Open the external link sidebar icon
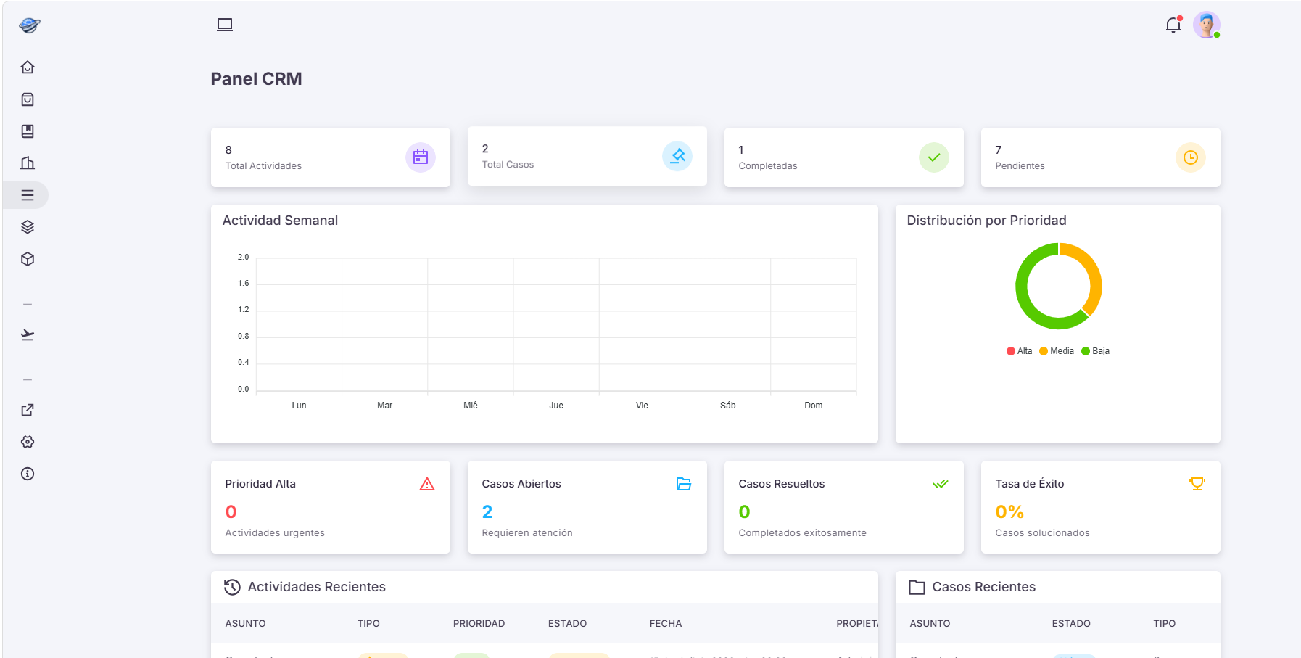Viewport: 1301px width, 658px height. [x=28, y=410]
